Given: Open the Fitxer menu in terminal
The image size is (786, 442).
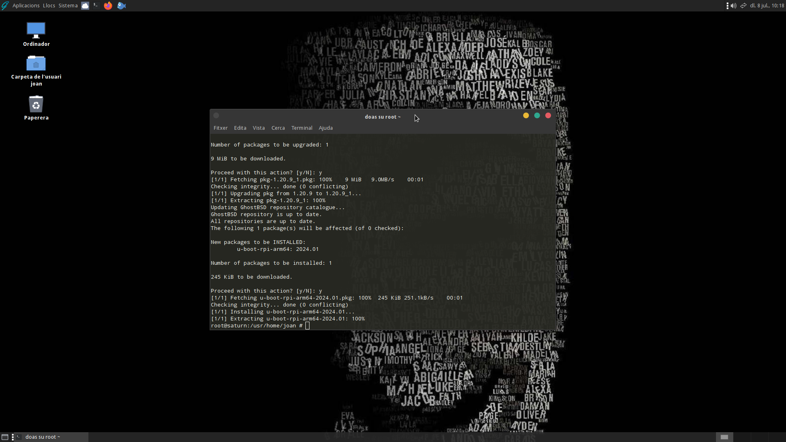Looking at the screenshot, I should (220, 128).
